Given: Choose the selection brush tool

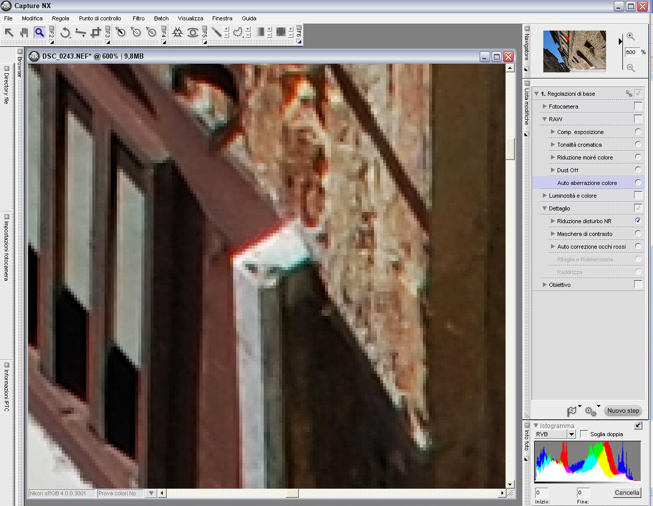Looking at the screenshot, I should tap(217, 32).
